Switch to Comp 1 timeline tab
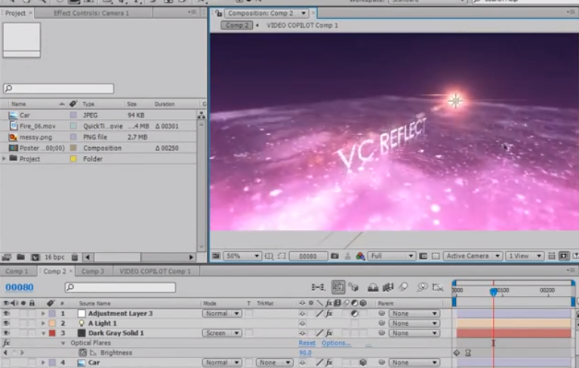Screen dimensions: 579x368 point(17,271)
